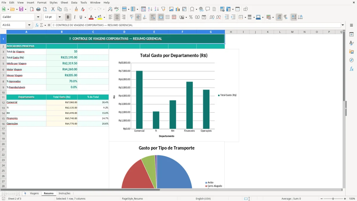Click the Select Function sigma button
Viewport: 357px width, 201px height.
[42, 25]
